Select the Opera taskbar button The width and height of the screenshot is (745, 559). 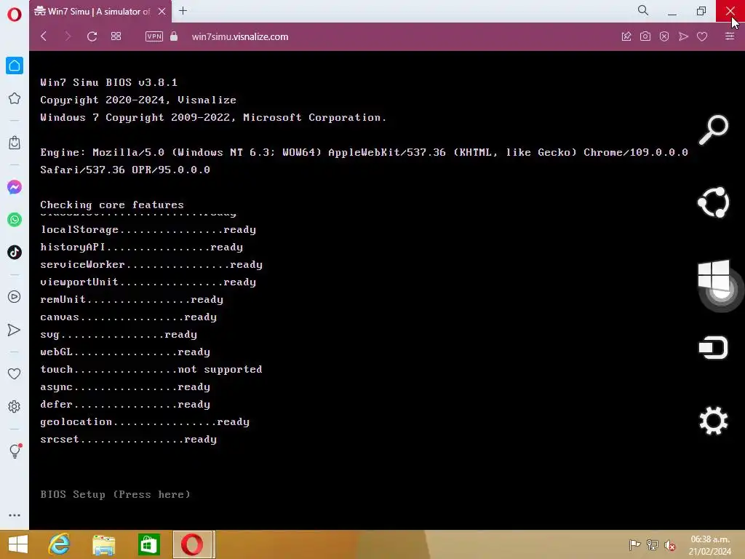click(192, 544)
